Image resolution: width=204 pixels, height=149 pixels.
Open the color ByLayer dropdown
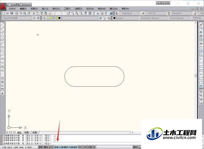(126, 18)
